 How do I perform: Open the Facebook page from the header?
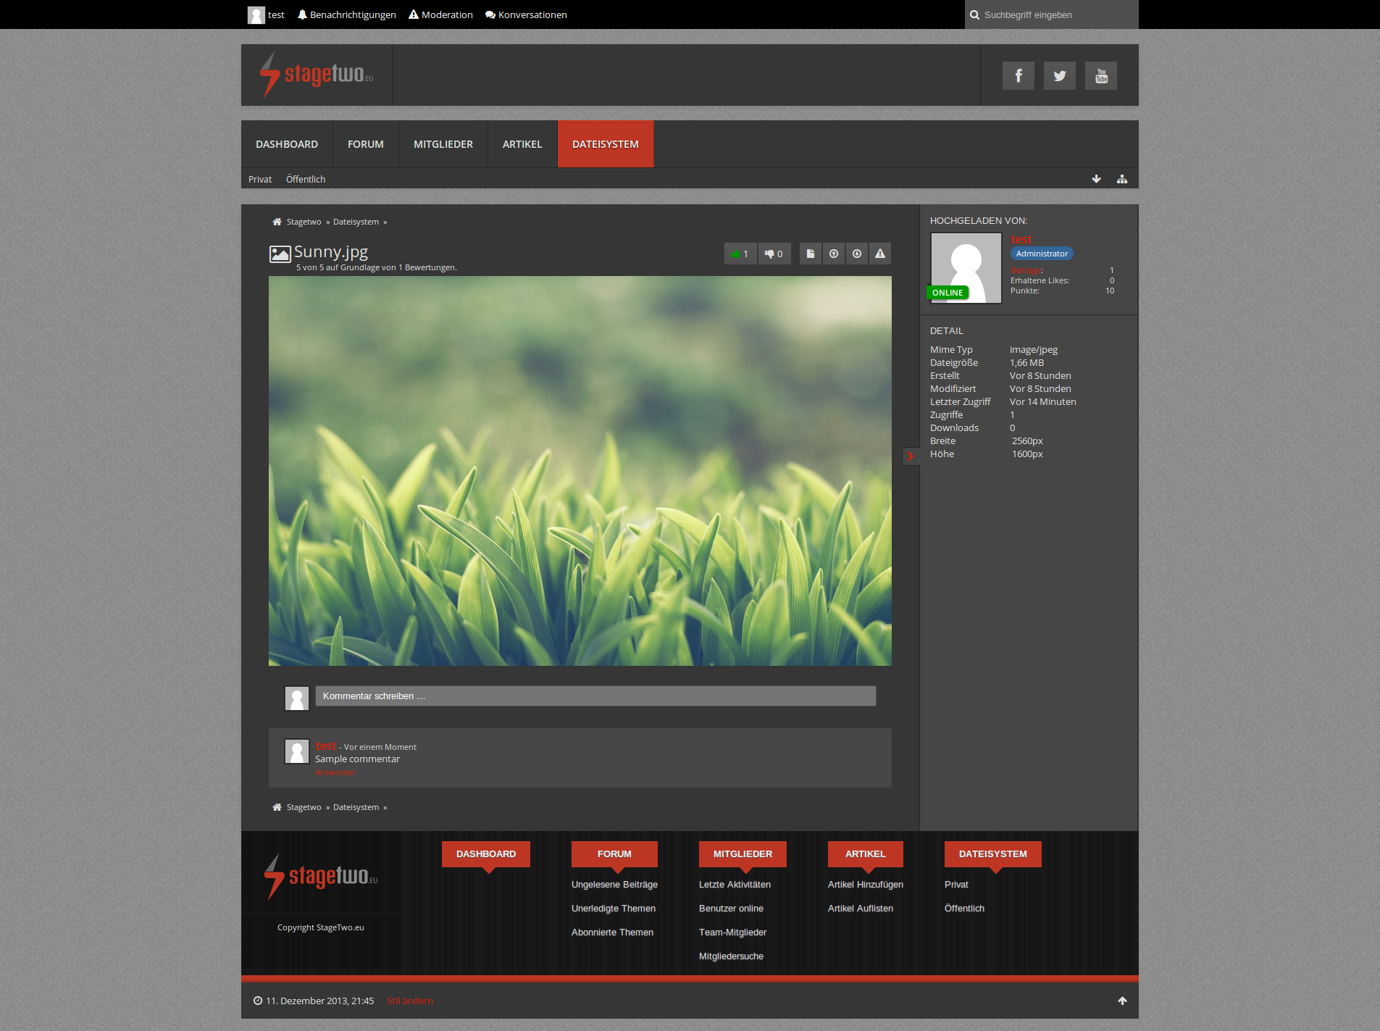[x=1018, y=75]
